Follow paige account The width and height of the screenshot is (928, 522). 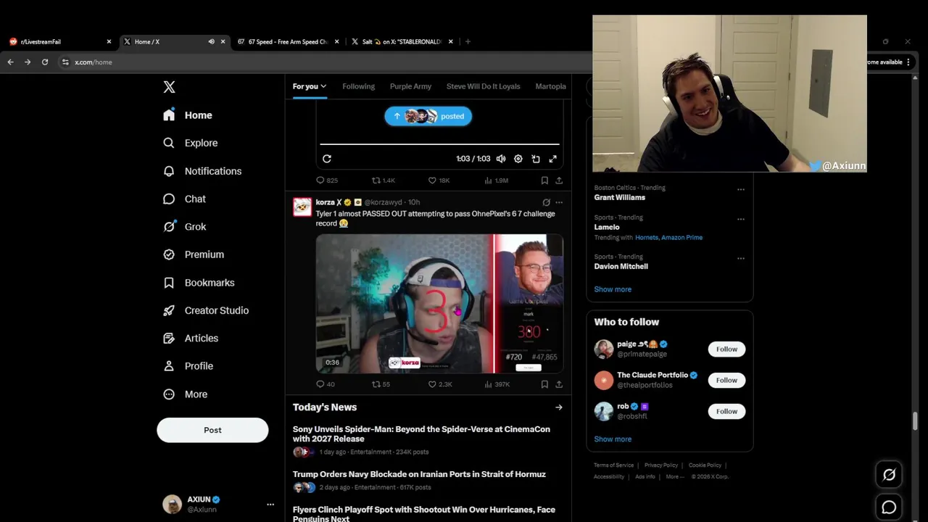(x=726, y=349)
